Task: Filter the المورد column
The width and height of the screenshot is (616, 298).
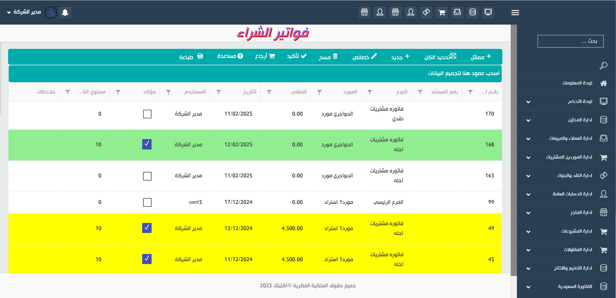Action: 319,92
